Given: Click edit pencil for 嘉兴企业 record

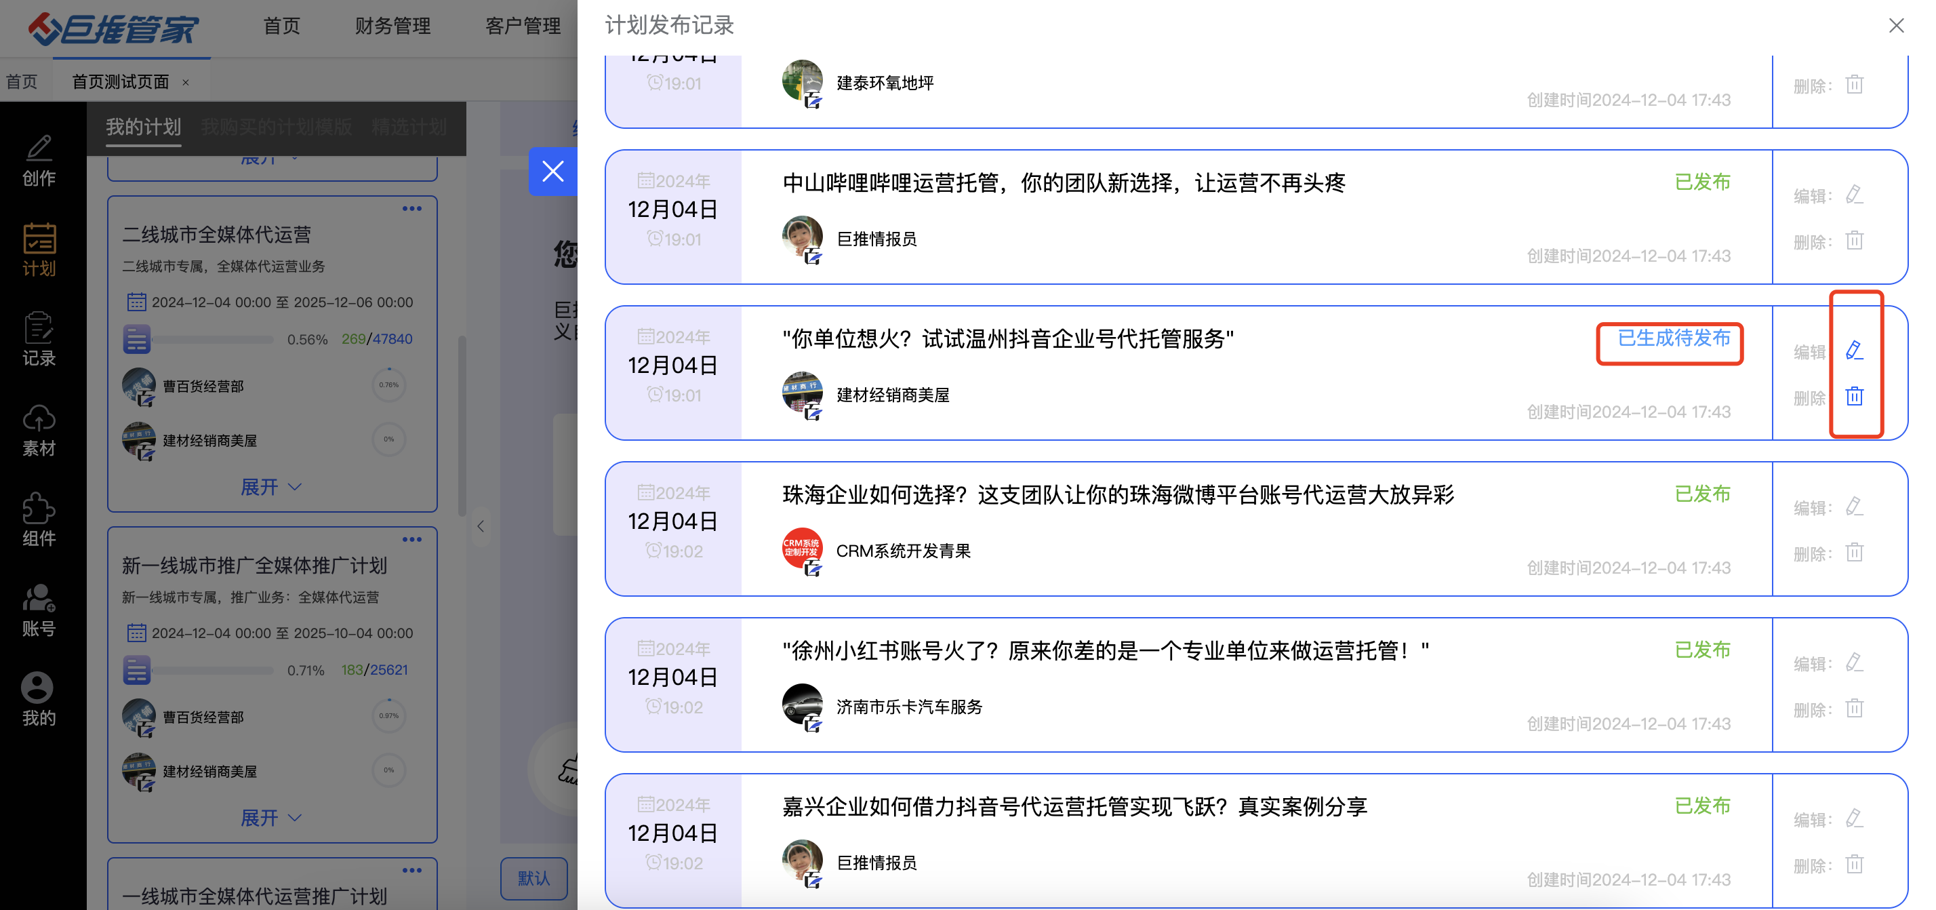Looking at the screenshot, I should [1854, 818].
